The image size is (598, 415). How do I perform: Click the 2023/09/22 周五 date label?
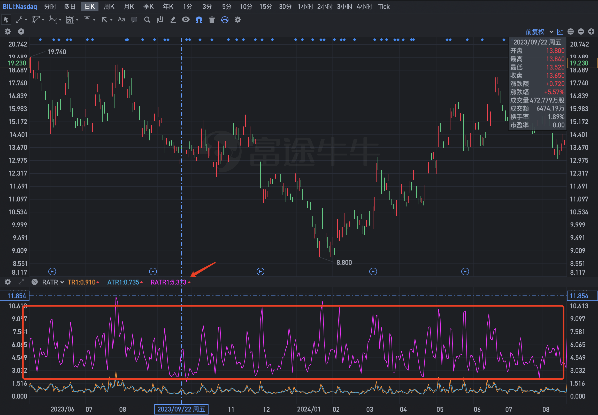click(x=181, y=409)
